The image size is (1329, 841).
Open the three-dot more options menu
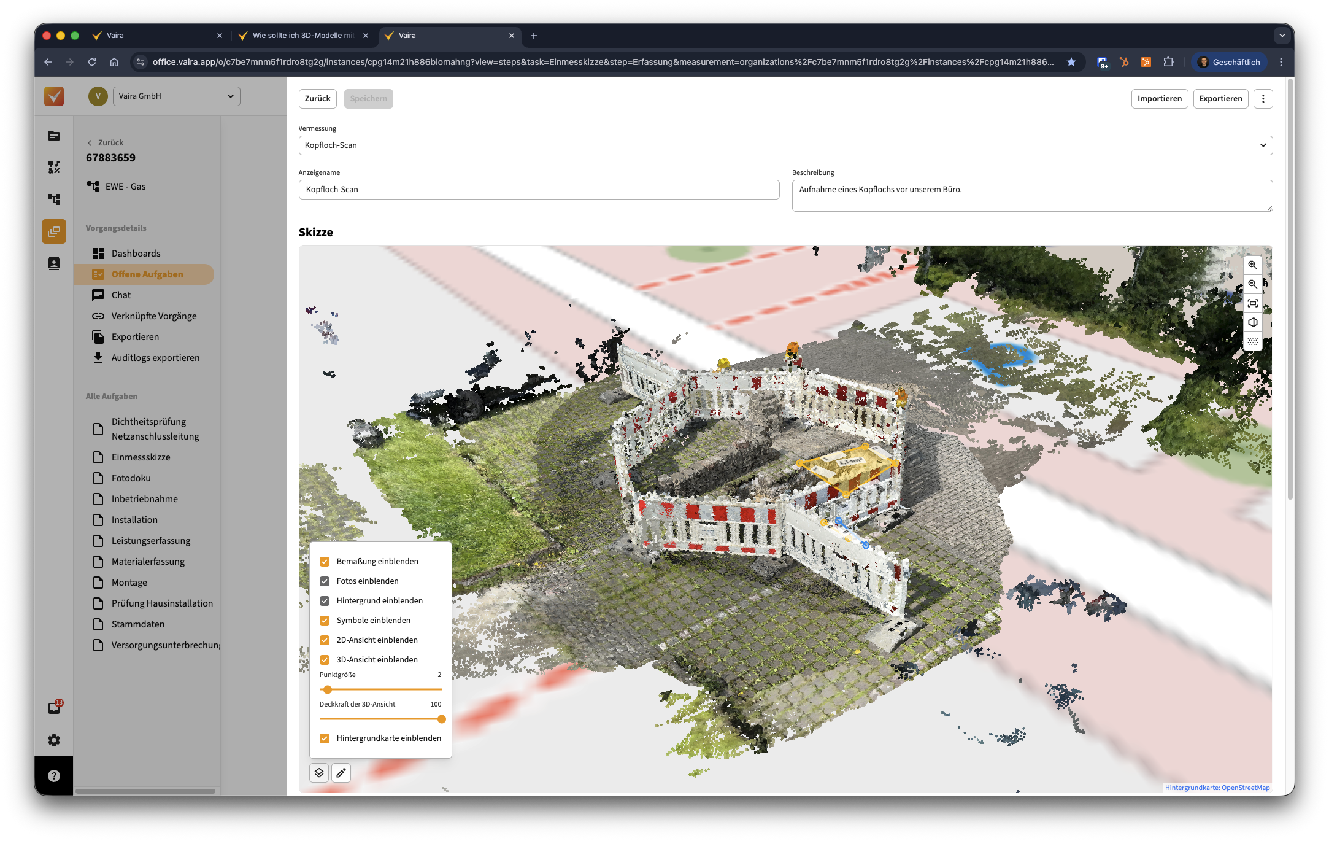click(x=1263, y=99)
